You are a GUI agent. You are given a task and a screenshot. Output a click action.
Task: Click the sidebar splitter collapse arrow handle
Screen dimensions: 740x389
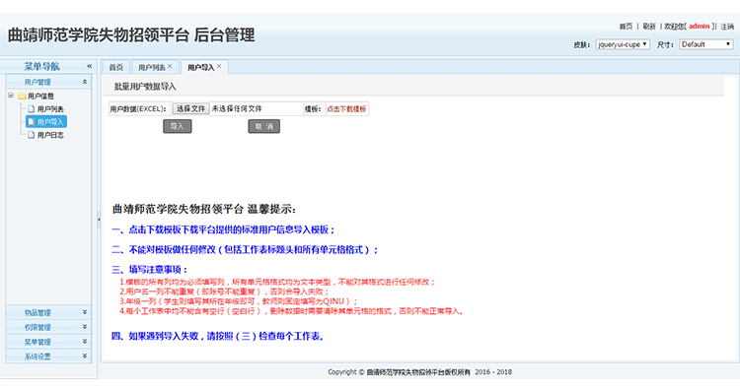(x=99, y=219)
